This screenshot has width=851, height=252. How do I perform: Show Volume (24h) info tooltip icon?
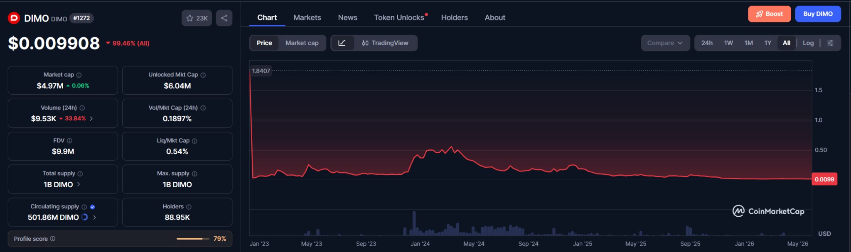(x=82, y=108)
